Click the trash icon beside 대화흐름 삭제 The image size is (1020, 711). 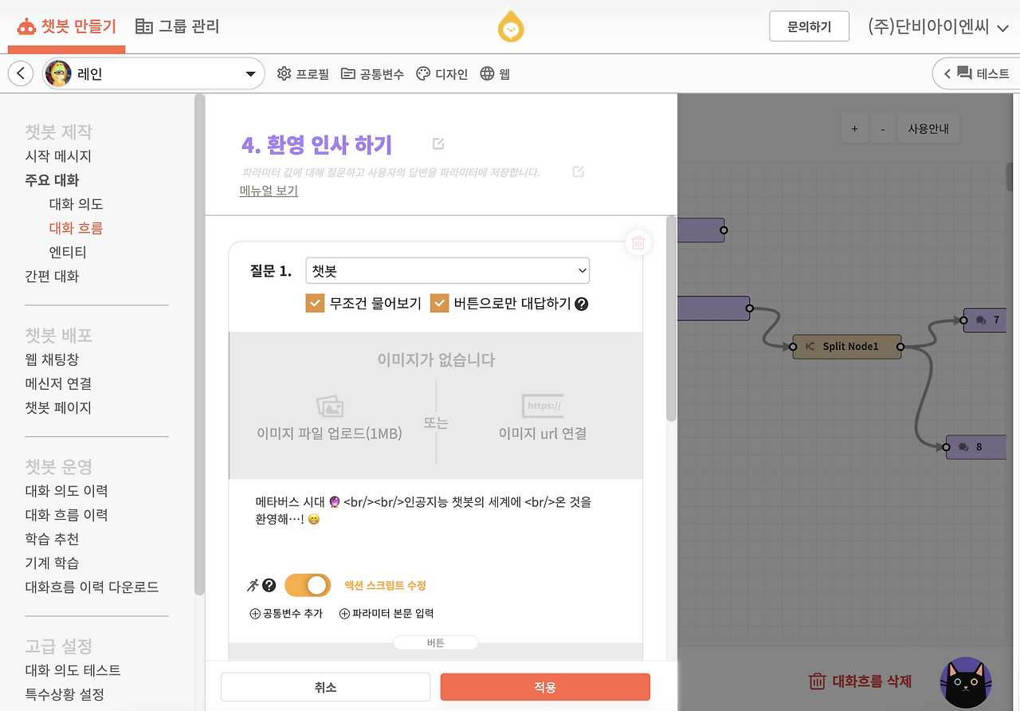point(818,682)
